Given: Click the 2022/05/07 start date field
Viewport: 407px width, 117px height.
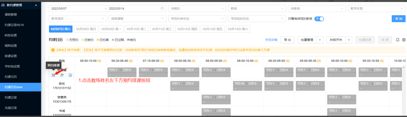Looking at the screenshot, I should (x=76, y=8).
